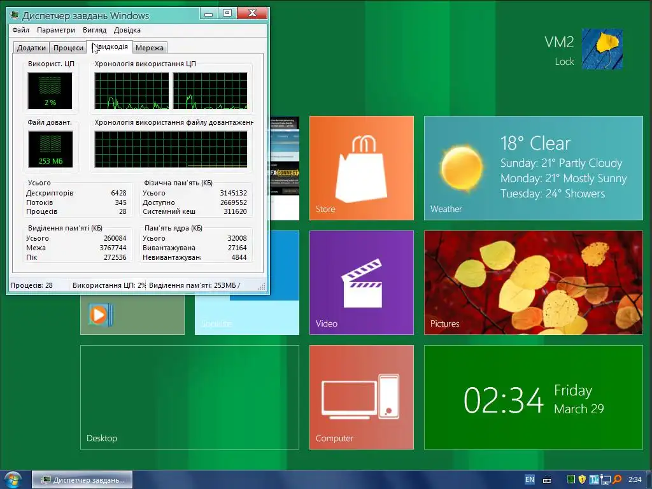
Task: Click the Вивантажувана value 27164
Action: click(x=237, y=248)
